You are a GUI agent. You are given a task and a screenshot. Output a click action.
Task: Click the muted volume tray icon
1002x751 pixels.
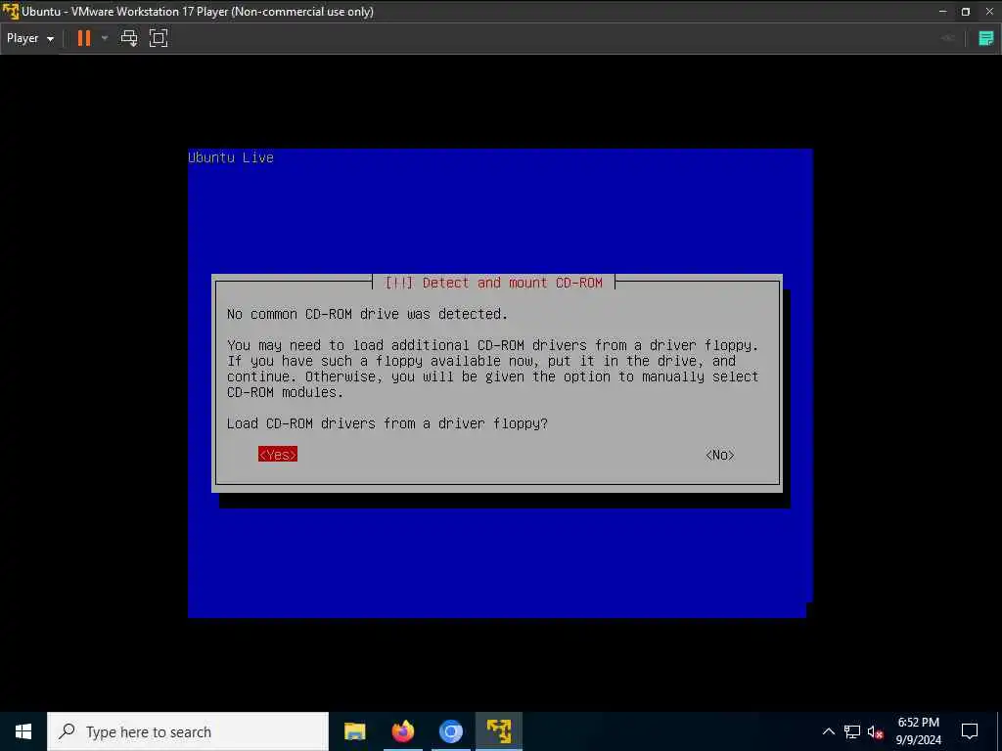[875, 731]
